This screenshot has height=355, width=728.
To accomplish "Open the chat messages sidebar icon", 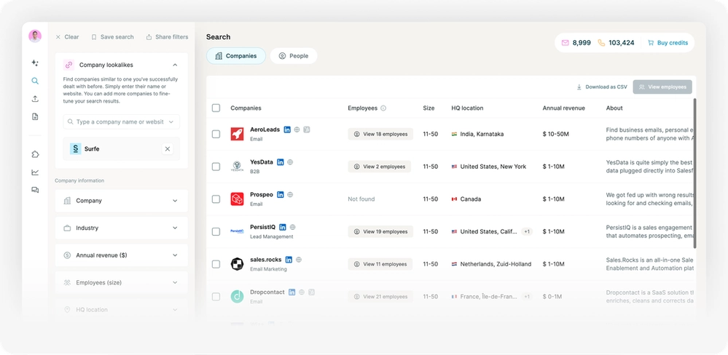I will (x=35, y=190).
